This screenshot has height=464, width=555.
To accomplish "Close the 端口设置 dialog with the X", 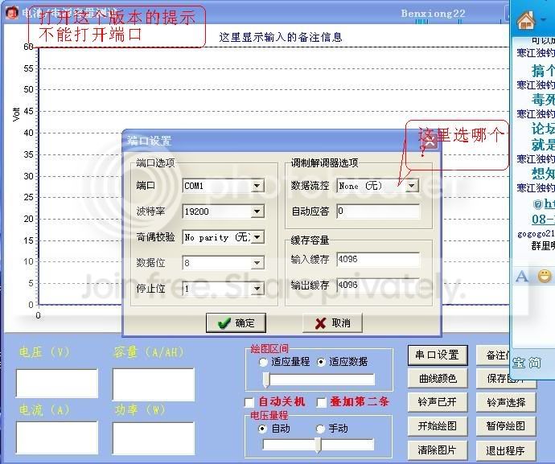I will click(430, 142).
